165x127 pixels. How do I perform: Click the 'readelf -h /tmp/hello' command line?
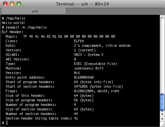point(26,27)
